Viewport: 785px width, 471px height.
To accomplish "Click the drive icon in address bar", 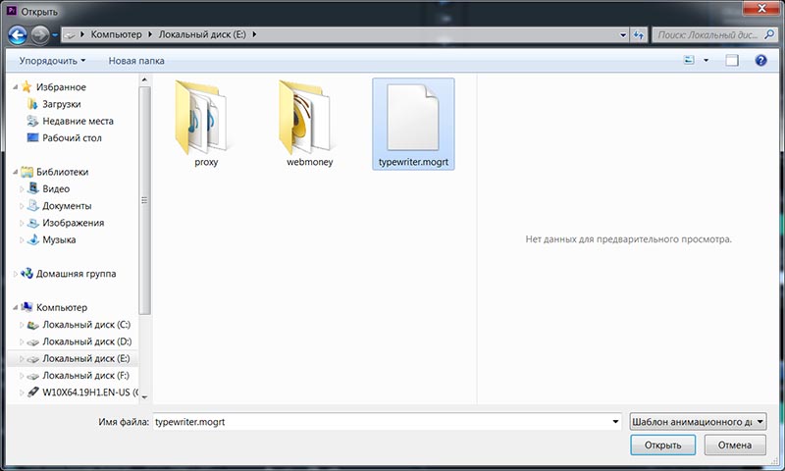I will (71, 35).
